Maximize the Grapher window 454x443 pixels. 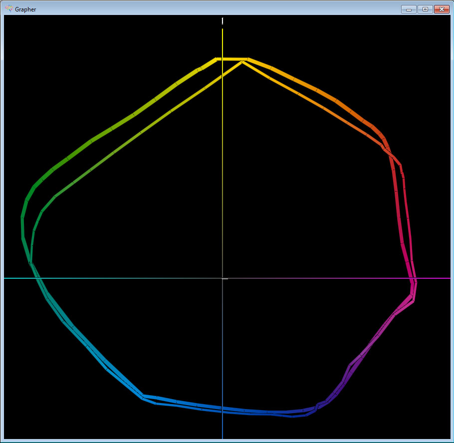[x=425, y=9]
